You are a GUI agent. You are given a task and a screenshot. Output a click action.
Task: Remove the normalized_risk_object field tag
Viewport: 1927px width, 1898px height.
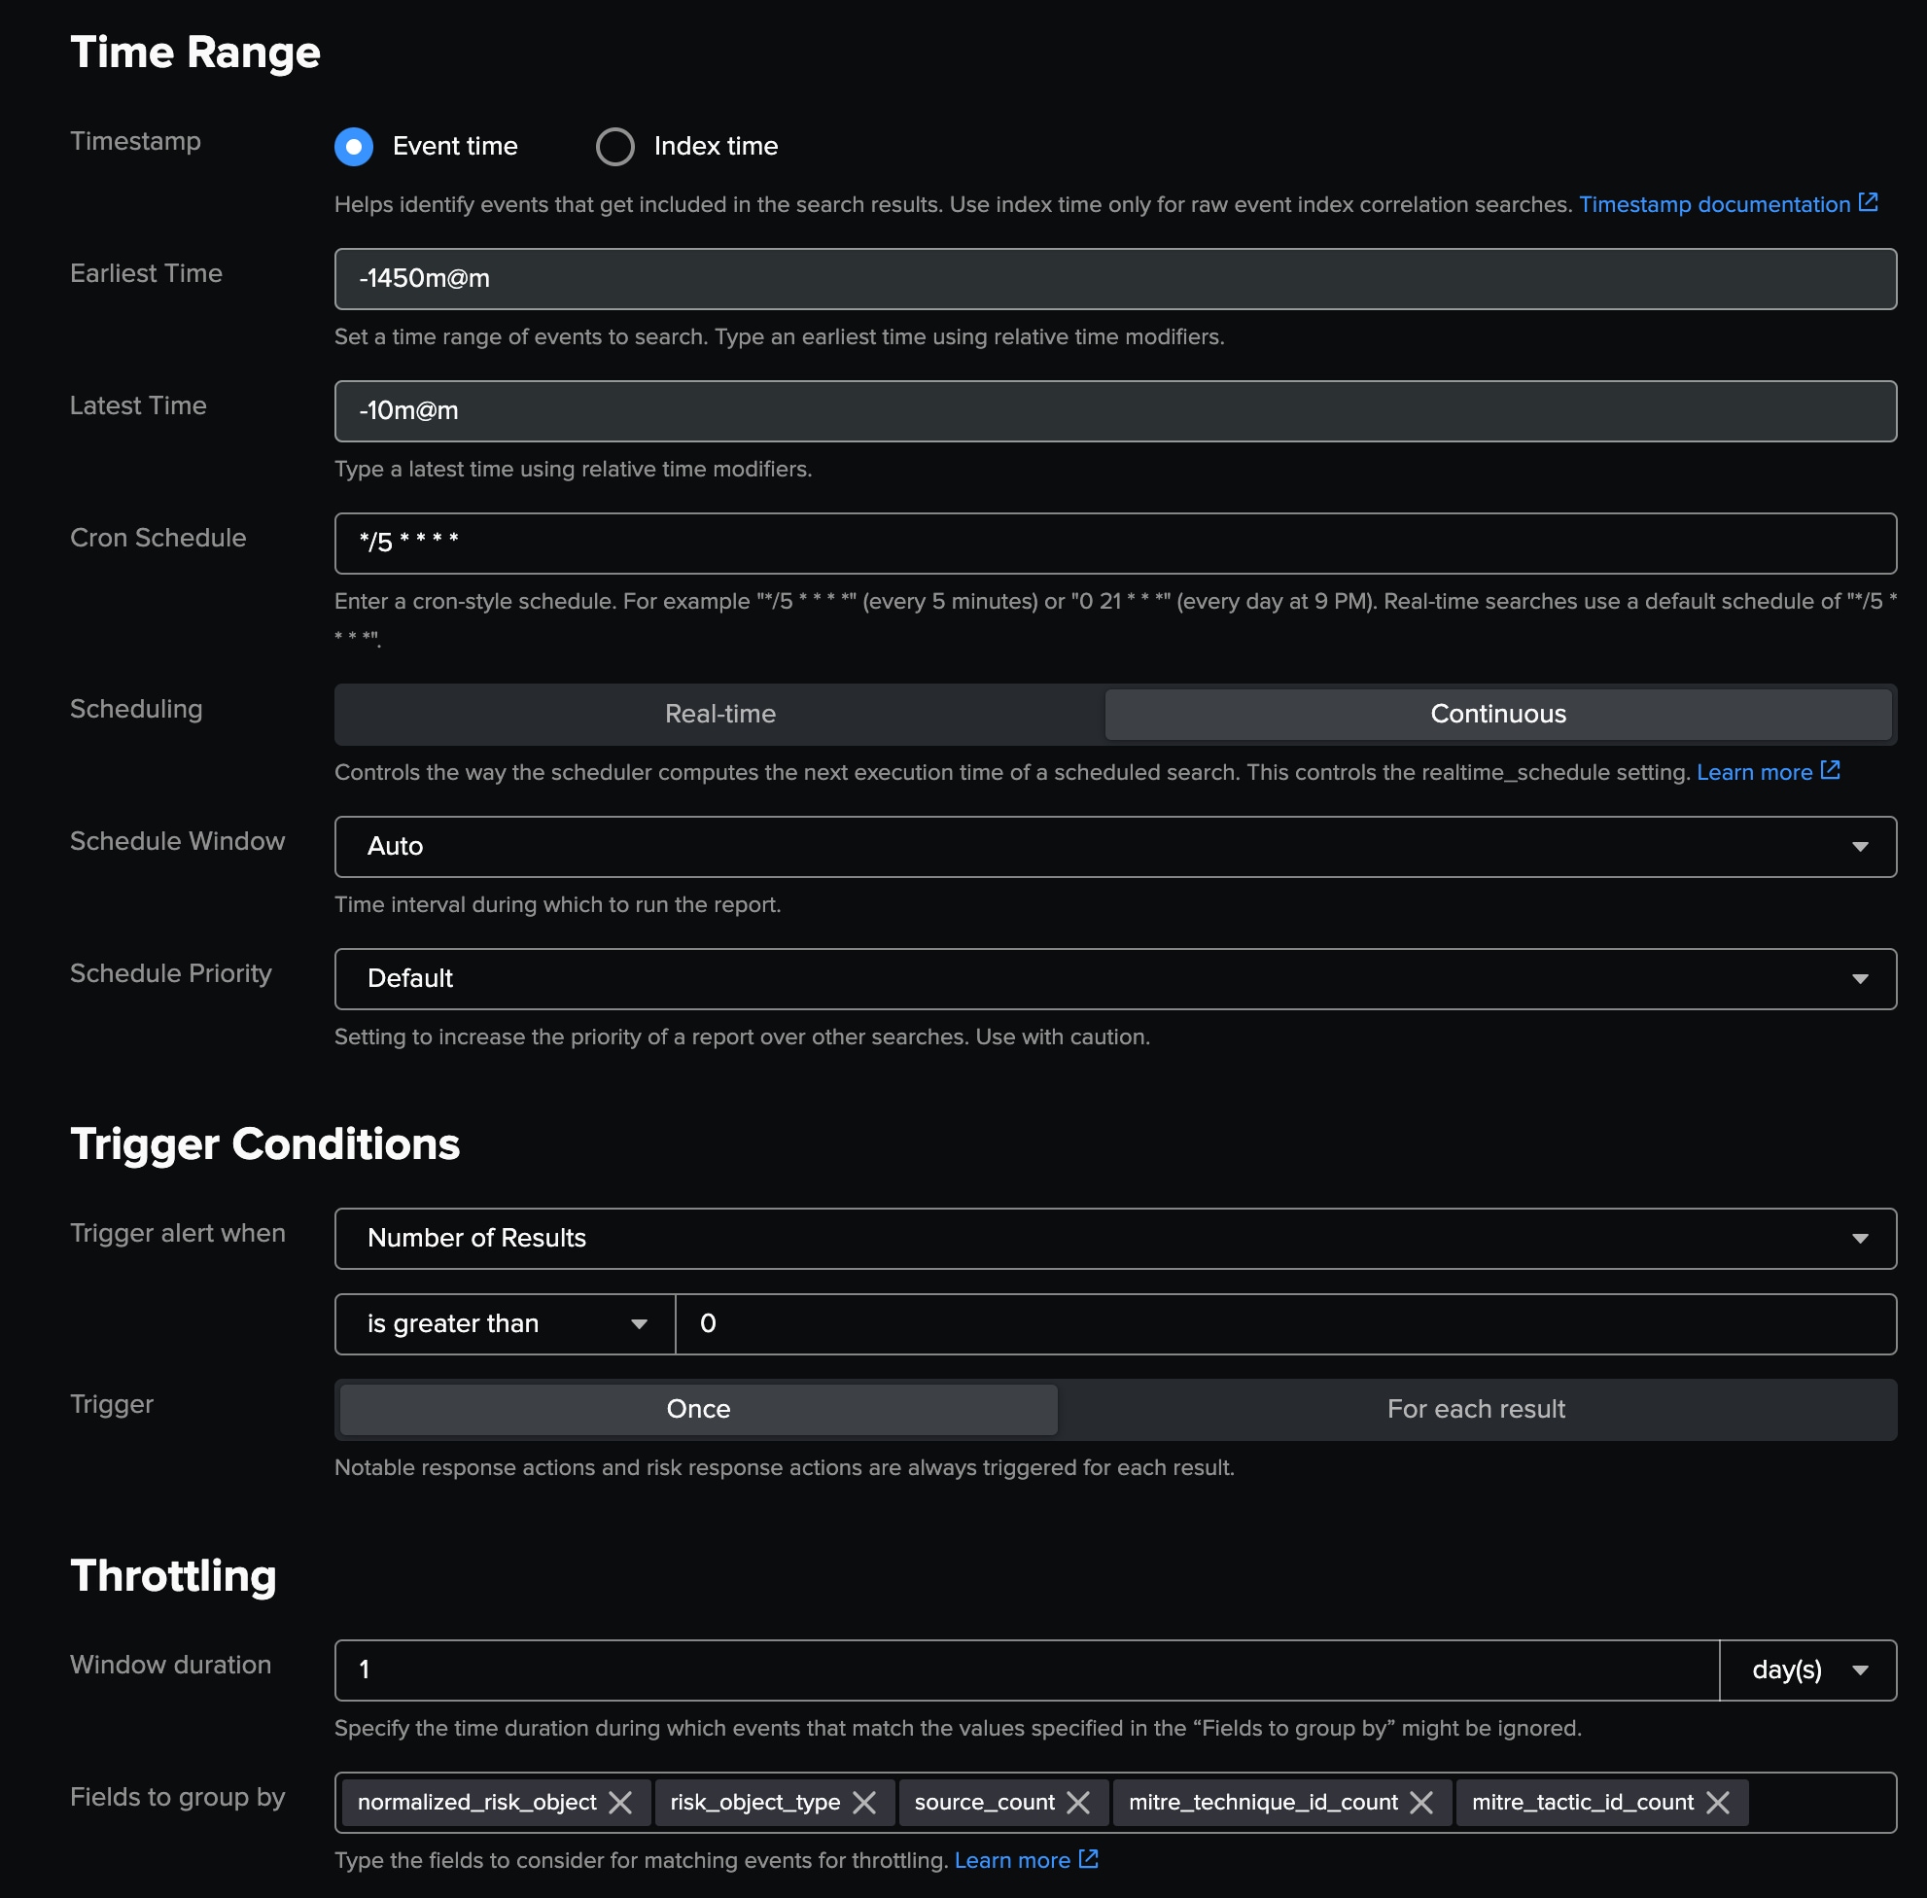coord(620,1803)
